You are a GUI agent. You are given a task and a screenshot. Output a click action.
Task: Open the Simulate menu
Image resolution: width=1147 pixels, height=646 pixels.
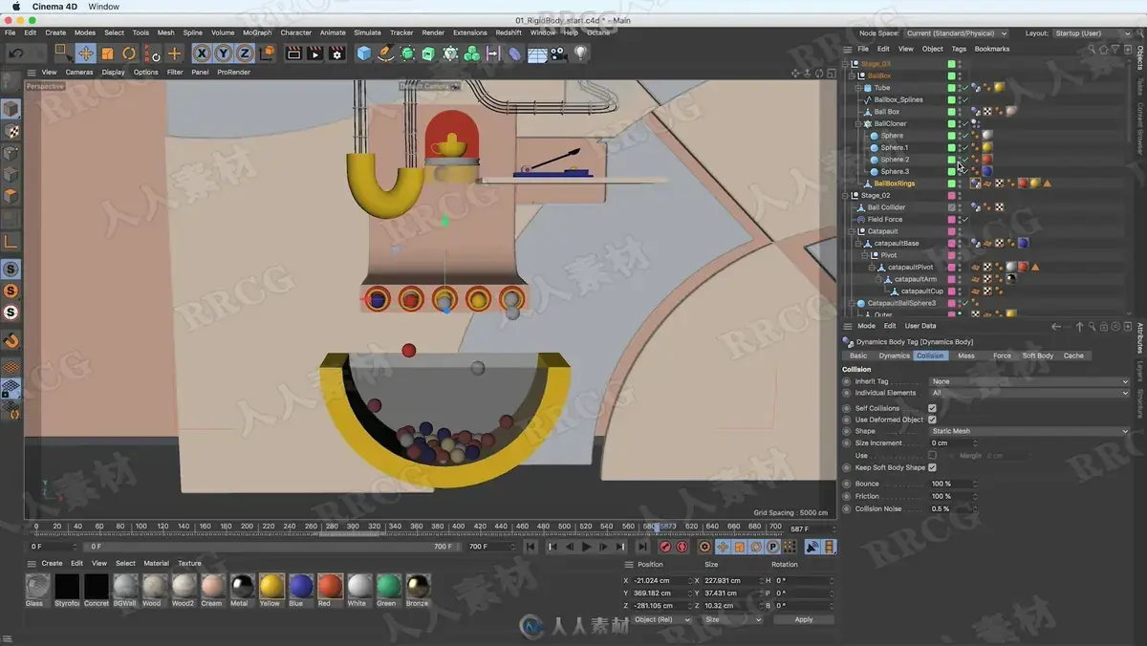pyautogui.click(x=367, y=32)
